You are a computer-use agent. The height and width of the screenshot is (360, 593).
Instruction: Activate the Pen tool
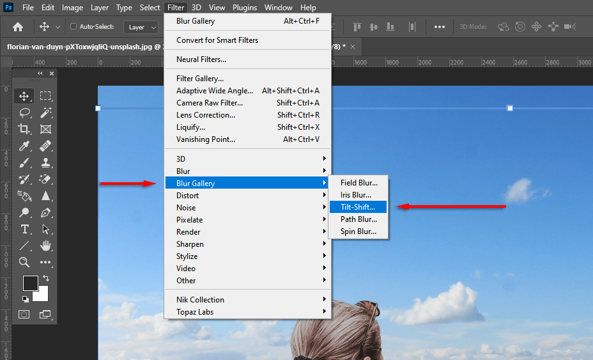[x=45, y=212]
